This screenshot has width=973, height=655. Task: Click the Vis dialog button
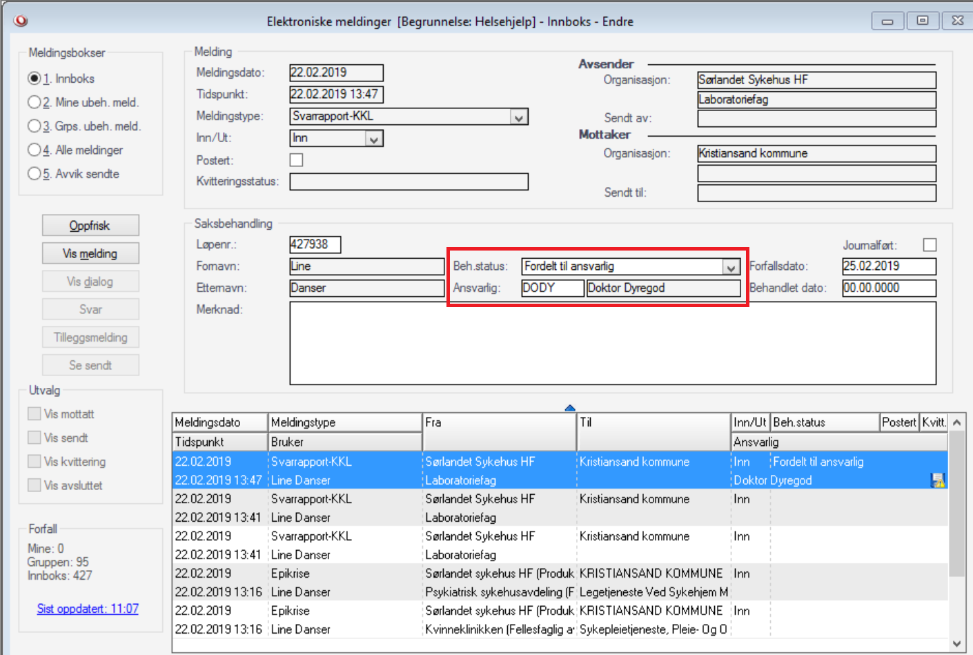click(x=90, y=282)
